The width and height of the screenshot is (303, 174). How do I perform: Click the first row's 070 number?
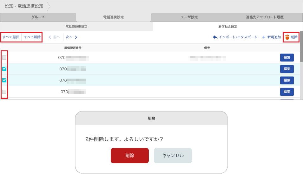click(x=73, y=58)
